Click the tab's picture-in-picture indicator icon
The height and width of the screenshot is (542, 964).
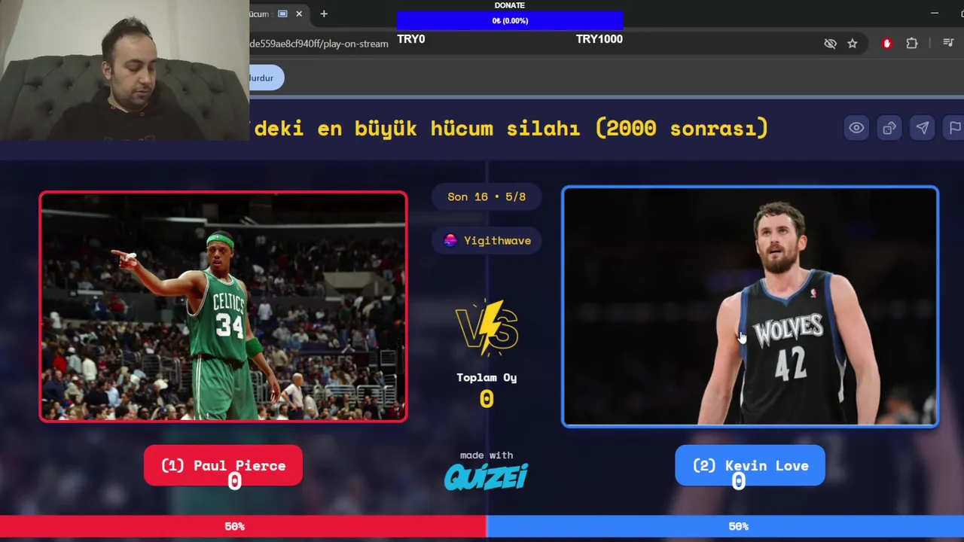point(282,14)
